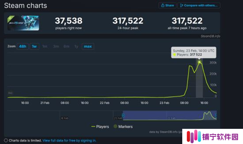Grab the right navigator range handle

[x=216, y=116]
